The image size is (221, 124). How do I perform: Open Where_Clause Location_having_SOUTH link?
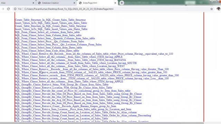click(x=76, y=63)
